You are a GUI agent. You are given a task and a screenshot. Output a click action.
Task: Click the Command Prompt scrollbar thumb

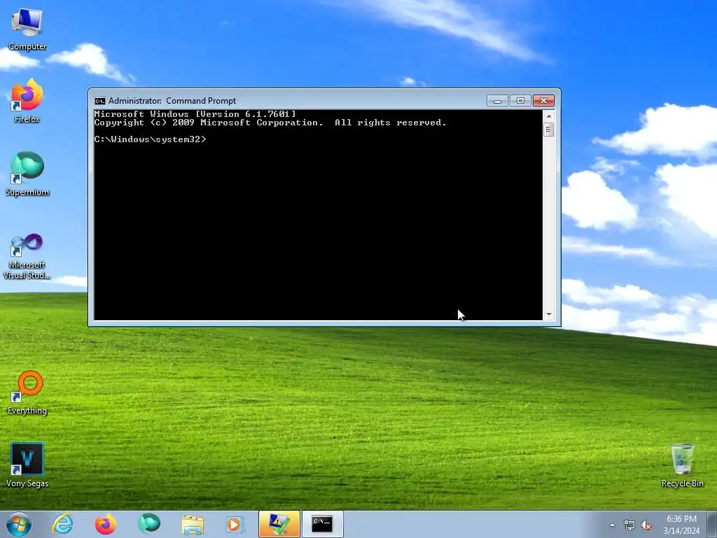pos(549,130)
